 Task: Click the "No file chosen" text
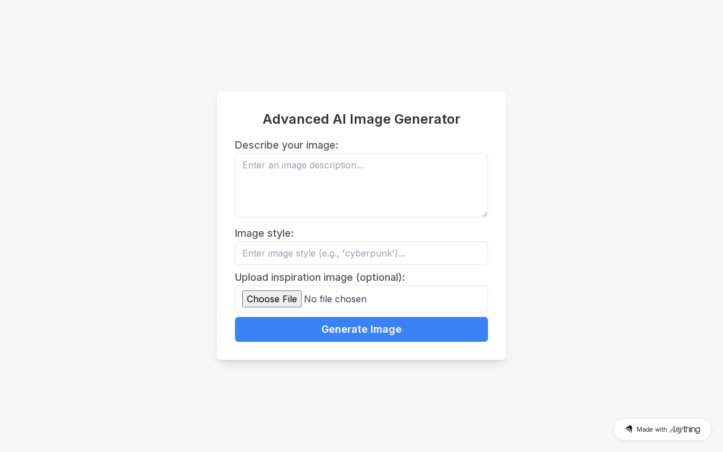(x=335, y=299)
